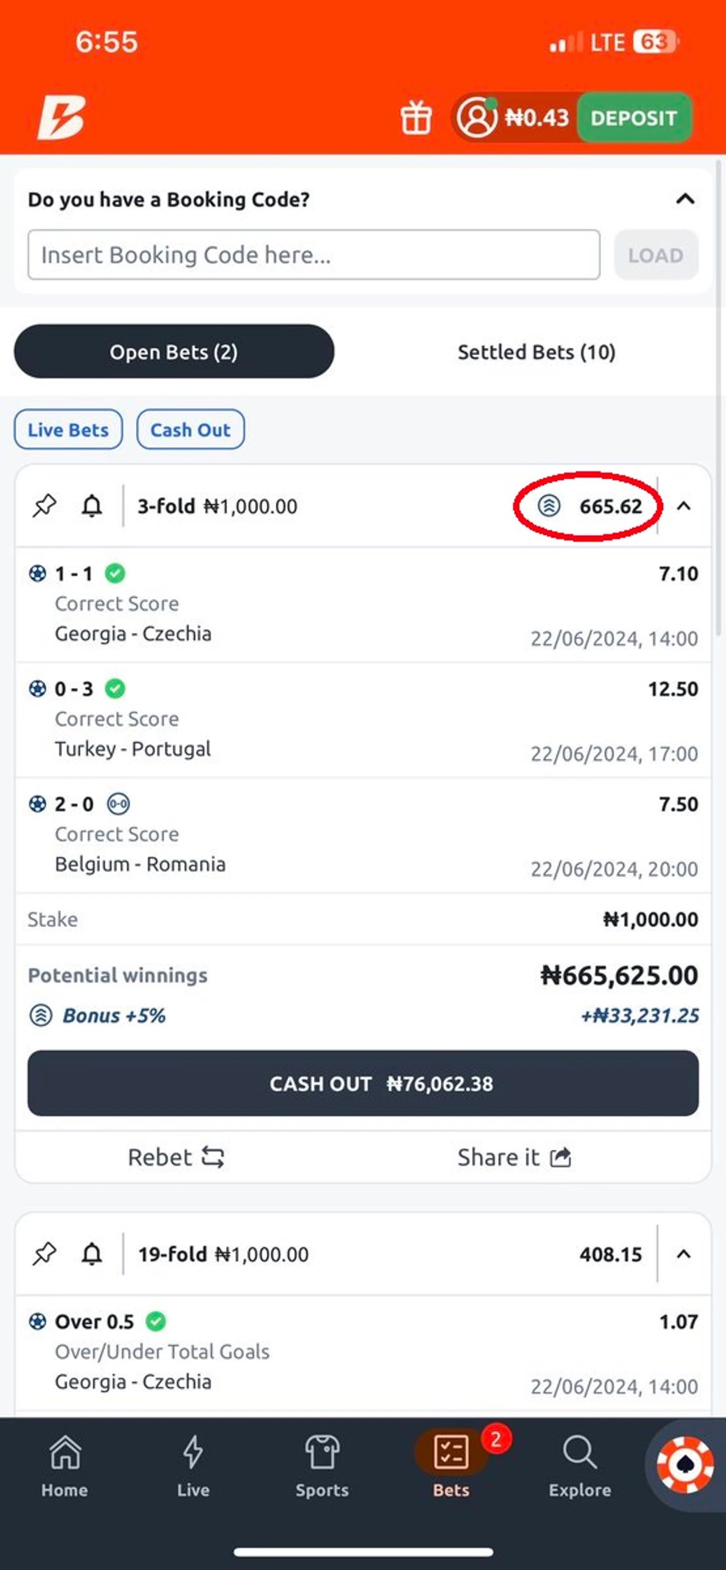Cash out the 3-fold bet for ₦76,062.38
Viewport: 726px width, 1570px height.
pos(363,1083)
